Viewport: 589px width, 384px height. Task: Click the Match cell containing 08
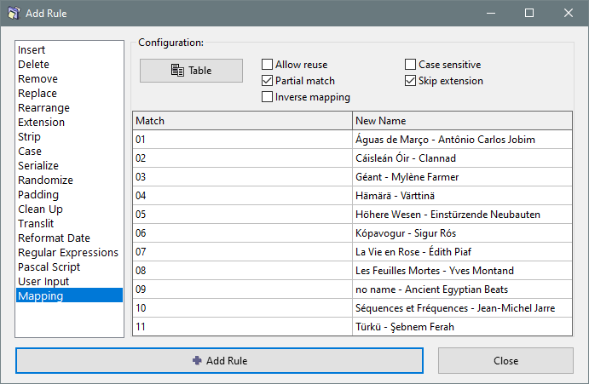242,271
